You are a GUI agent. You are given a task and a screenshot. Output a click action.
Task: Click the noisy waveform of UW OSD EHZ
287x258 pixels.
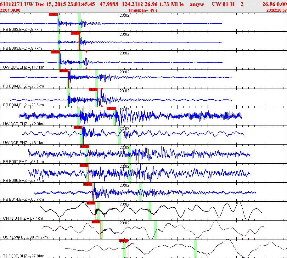131,116
